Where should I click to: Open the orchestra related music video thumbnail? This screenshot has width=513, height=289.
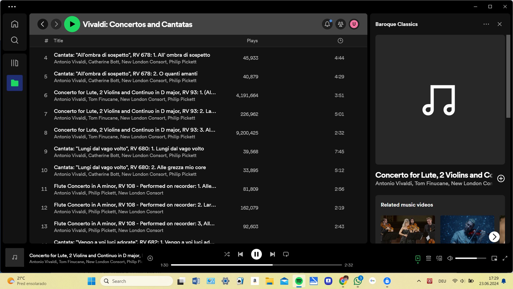click(408, 229)
